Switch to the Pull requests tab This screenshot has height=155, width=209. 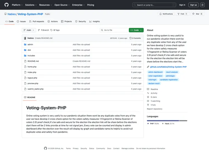coord(37,21)
